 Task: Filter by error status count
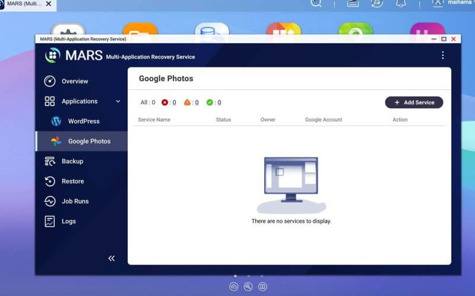click(x=174, y=102)
